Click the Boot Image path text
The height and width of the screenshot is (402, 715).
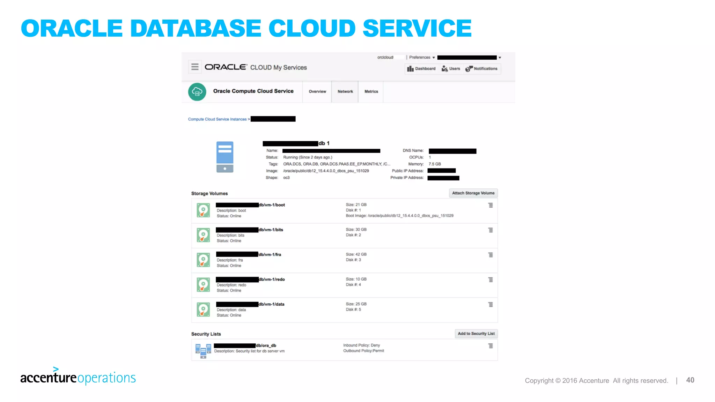click(399, 216)
